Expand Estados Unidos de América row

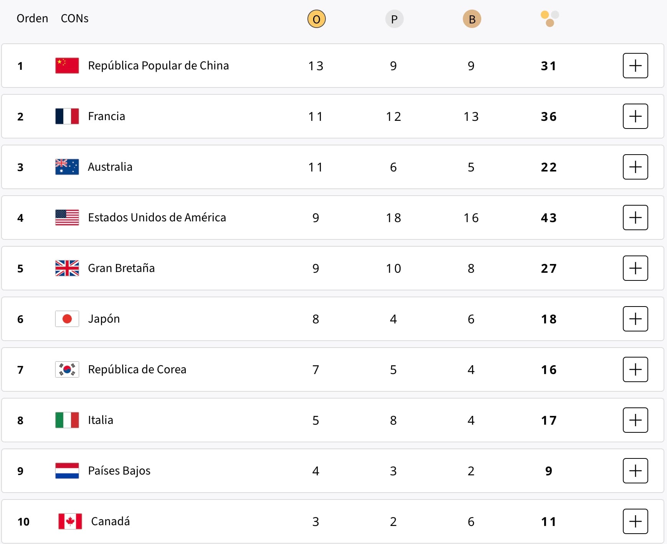pyautogui.click(x=635, y=218)
